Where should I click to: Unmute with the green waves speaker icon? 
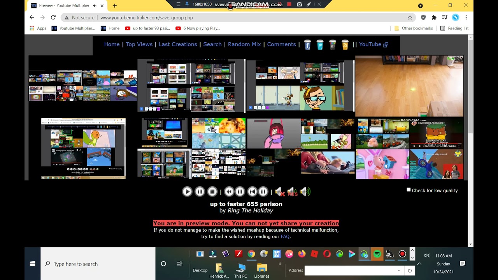[x=305, y=191]
